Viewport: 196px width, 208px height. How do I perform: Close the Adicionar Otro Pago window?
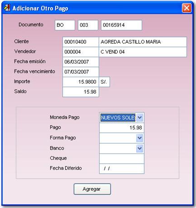click(x=186, y=8)
